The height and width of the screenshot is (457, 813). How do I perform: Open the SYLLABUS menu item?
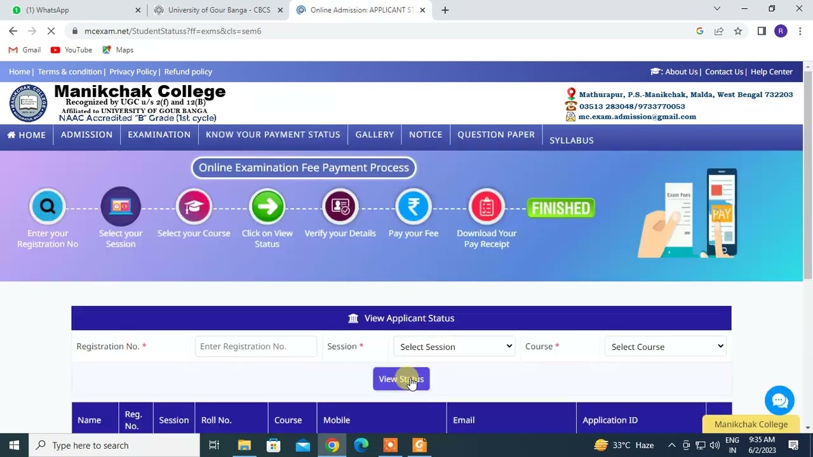click(x=572, y=140)
